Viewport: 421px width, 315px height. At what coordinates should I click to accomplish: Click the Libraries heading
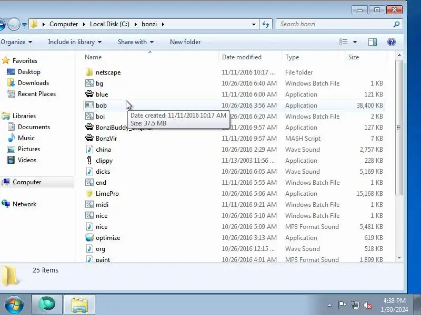pyautogui.click(x=24, y=116)
